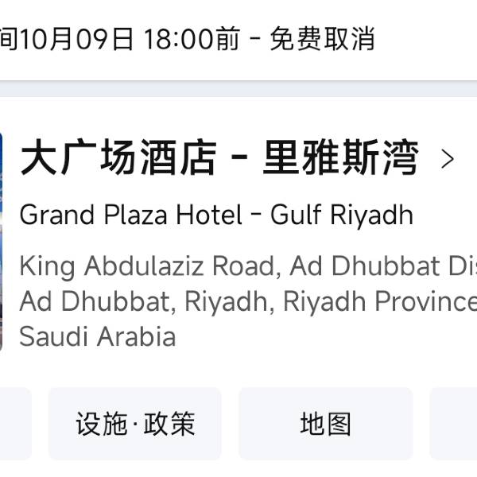The height and width of the screenshot is (477, 477).
Task: Tap the Ad Dhubbat, Riyadh address line
Action: pyautogui.click(x=147, y=302)
